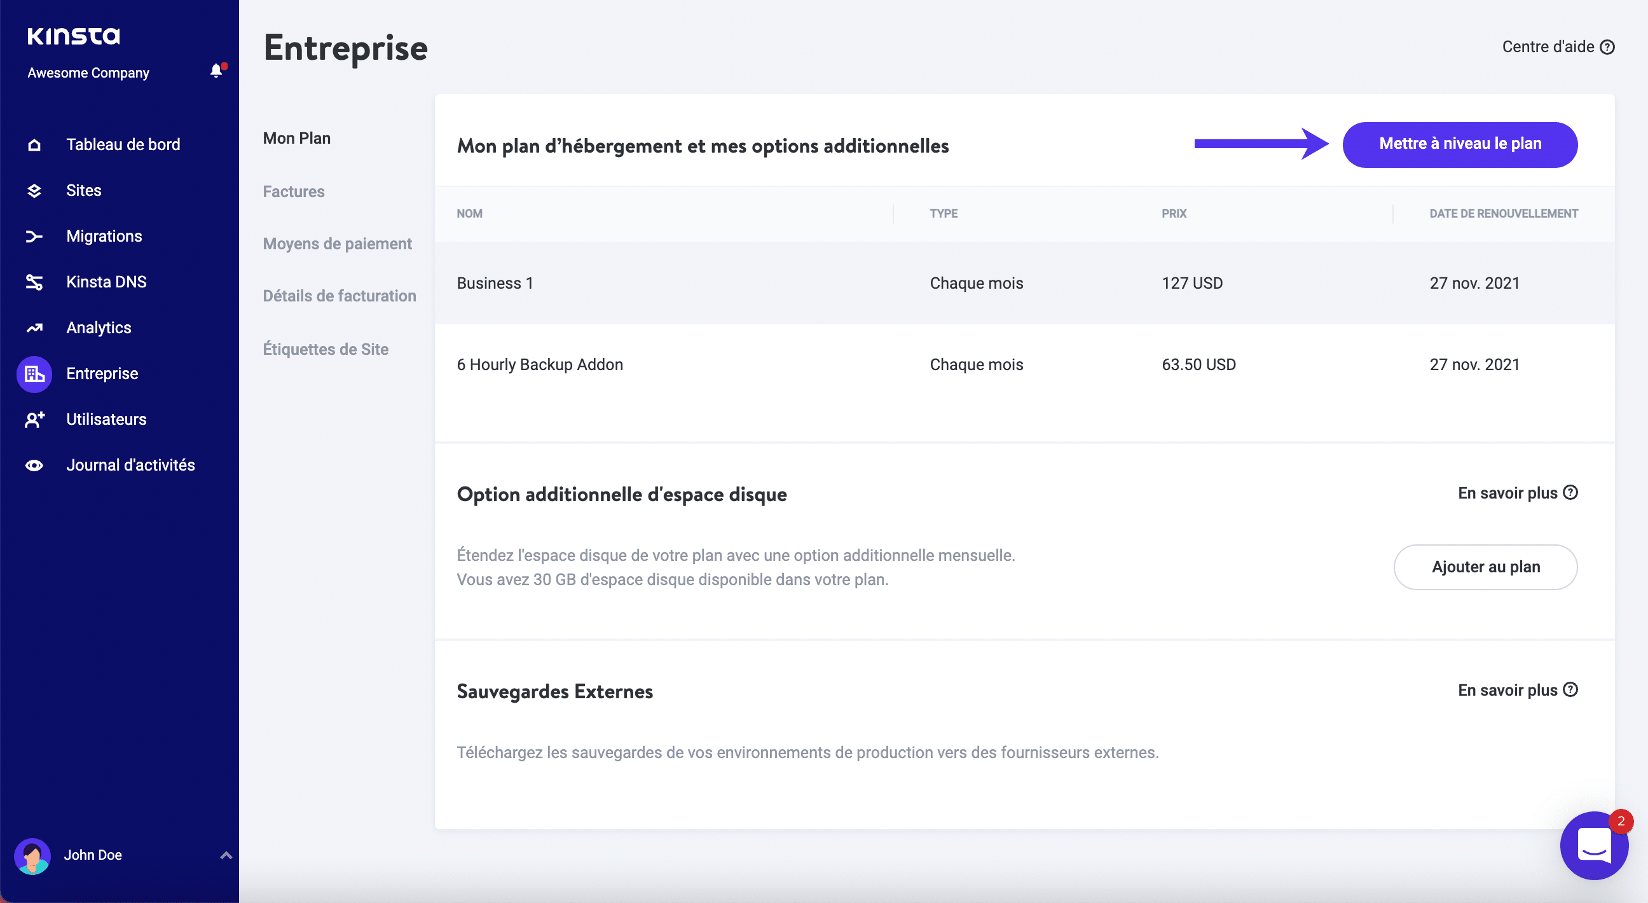Click the Tableau de bord home icon
The height and width of the screenshot is (903, 1648).
(x=34, y=144)
